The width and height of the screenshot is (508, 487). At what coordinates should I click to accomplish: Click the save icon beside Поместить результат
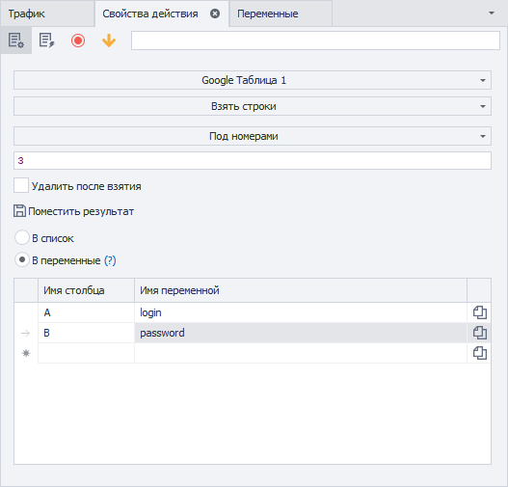pyautogui.click(x=19, y=211)
